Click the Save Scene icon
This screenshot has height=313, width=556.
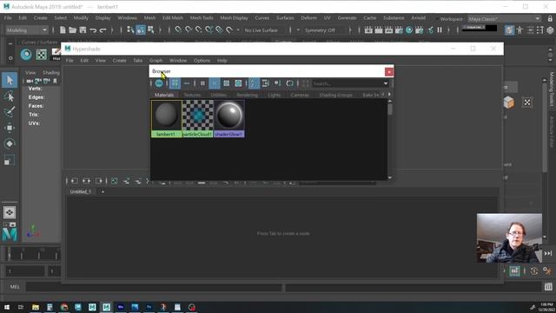(x=83, y=30)
